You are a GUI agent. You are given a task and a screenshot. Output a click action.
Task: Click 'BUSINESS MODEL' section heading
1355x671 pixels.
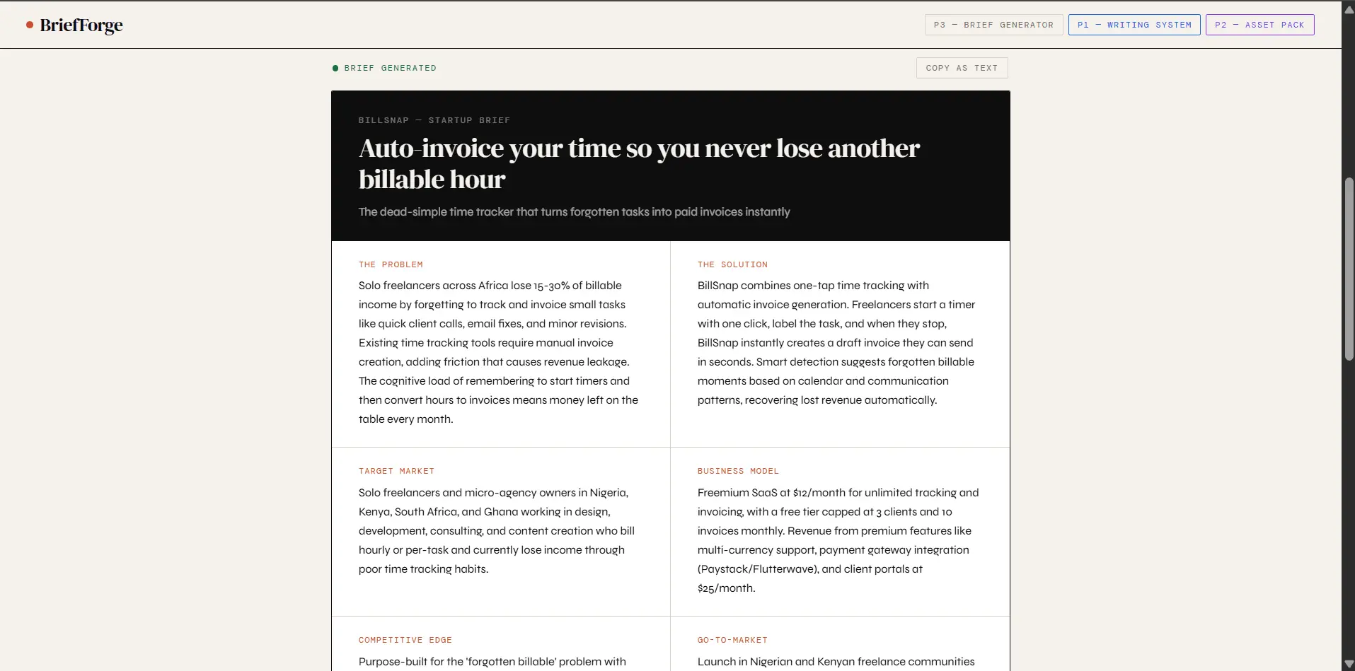738,471
